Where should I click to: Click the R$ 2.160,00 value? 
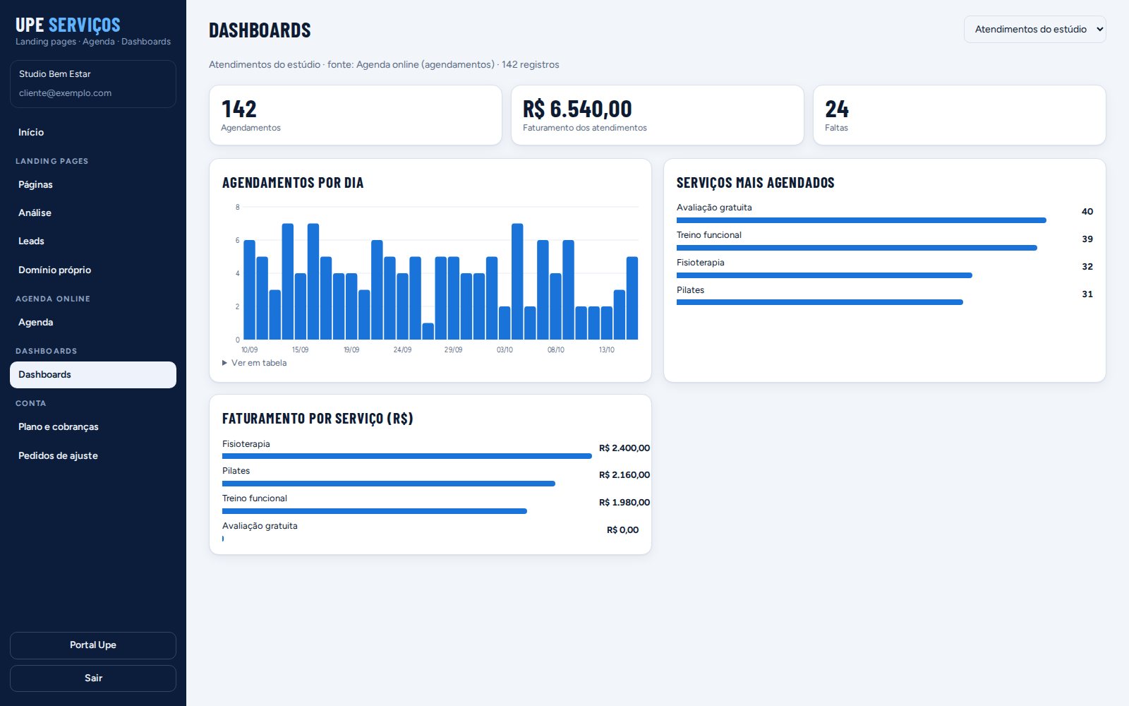(x=624, y=475)
